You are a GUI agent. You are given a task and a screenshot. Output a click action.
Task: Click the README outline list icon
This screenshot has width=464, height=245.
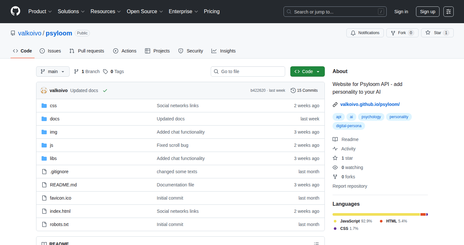click(x=316, y=244)
